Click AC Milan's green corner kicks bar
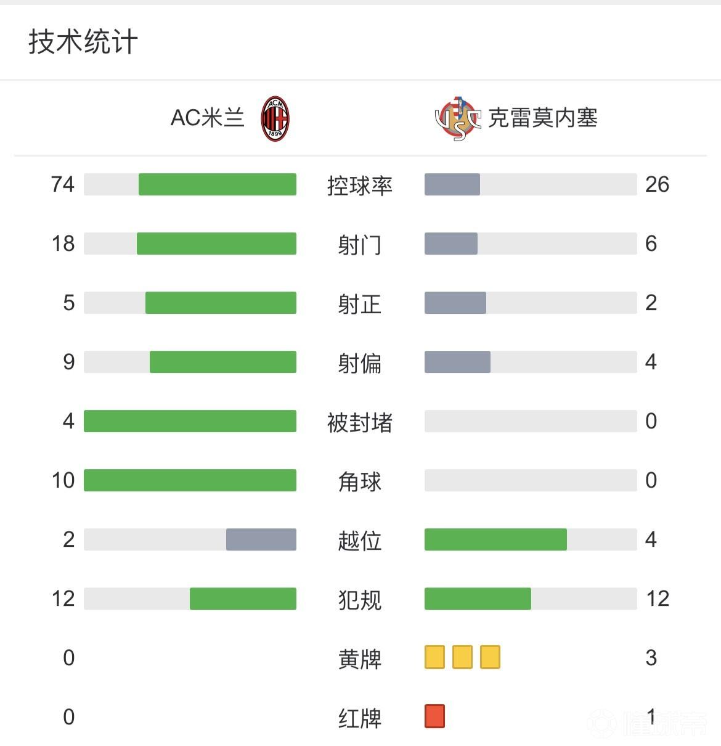 click(190, 480)
